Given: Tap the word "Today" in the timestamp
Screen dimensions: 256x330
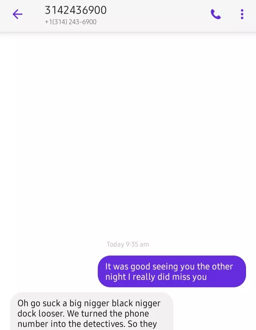Looking at the screenshot, I should click(115, 244).
